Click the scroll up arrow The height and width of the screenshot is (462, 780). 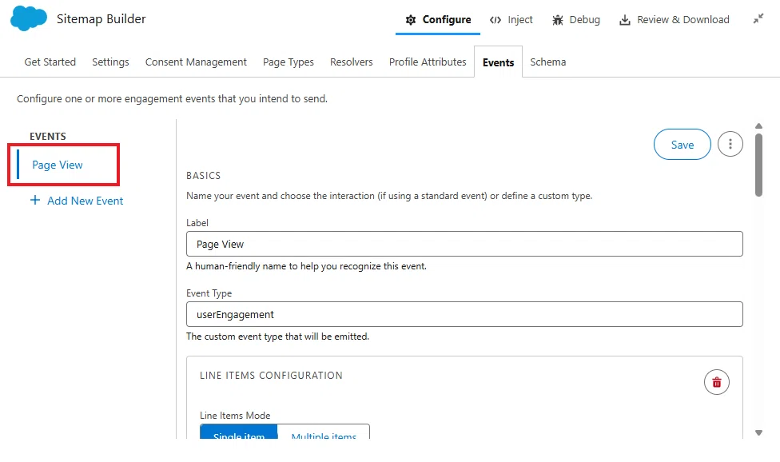758,125
